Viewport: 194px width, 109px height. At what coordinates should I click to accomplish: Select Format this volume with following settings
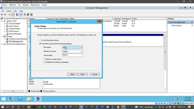click(x=40, y=44)
